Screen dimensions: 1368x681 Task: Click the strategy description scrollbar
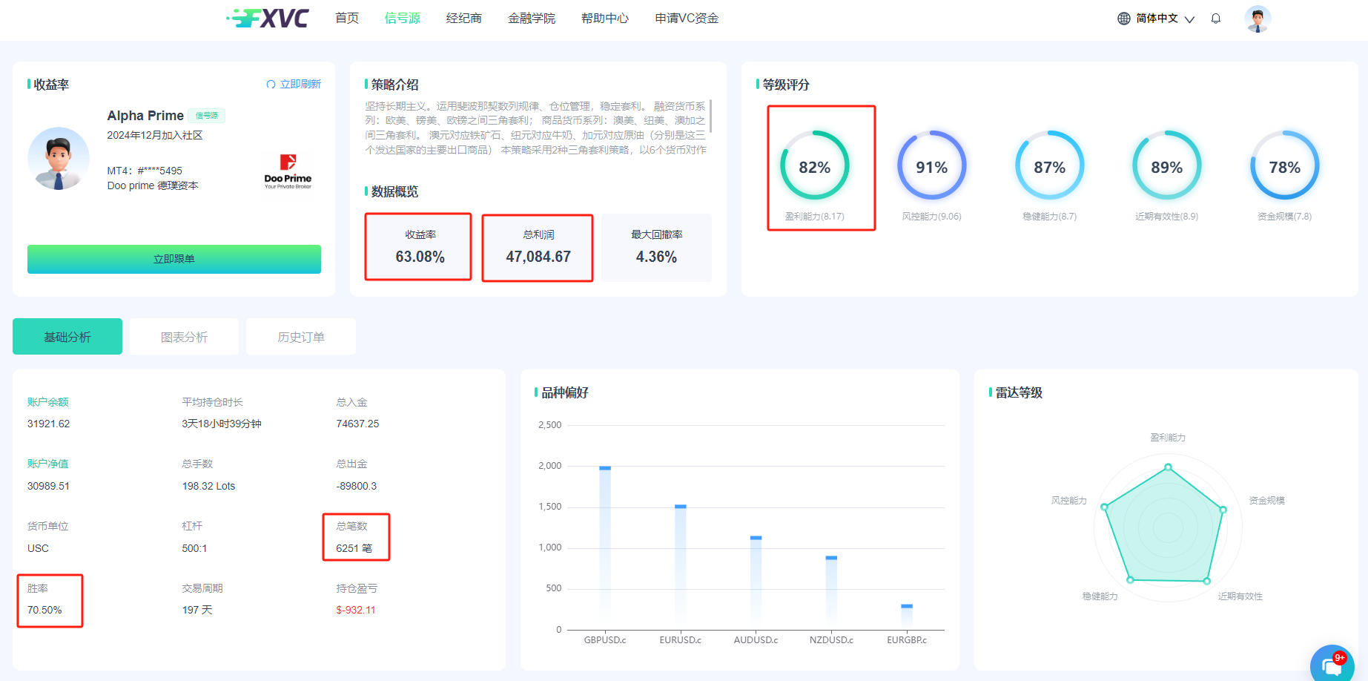tap(710, 116)
